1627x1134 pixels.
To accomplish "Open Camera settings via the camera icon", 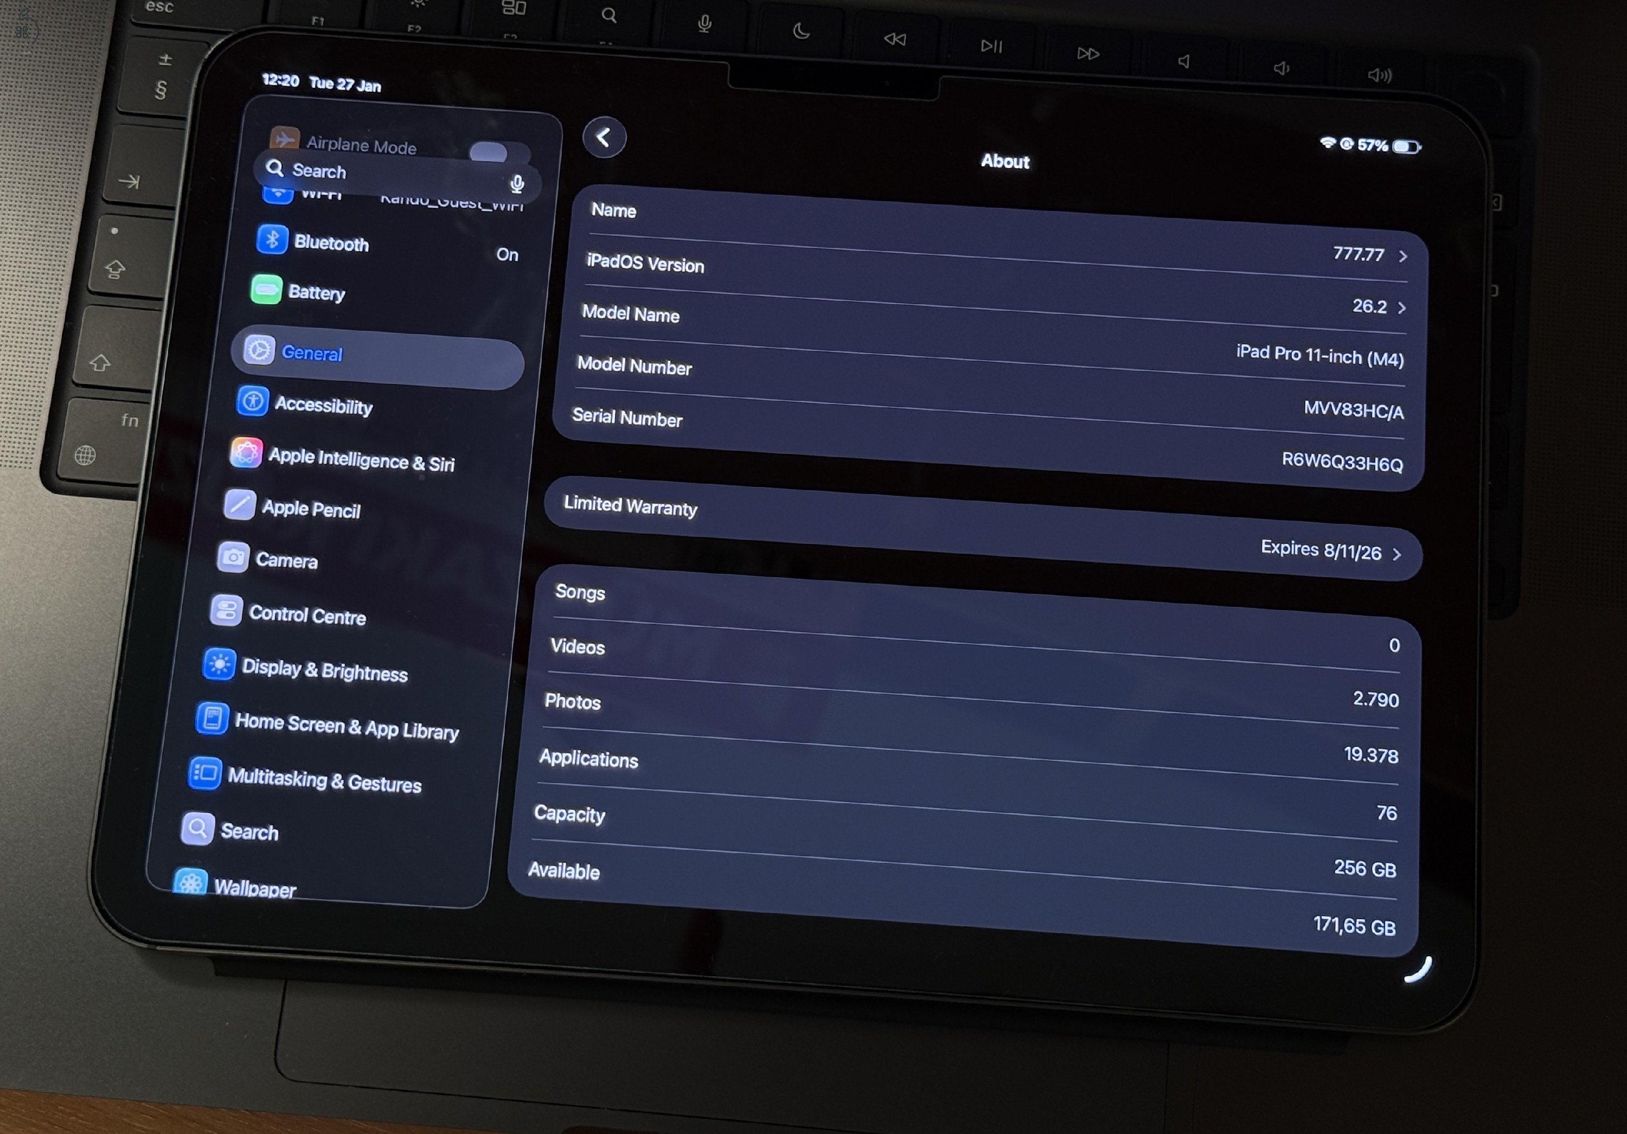I will click(x=234, y=557).
